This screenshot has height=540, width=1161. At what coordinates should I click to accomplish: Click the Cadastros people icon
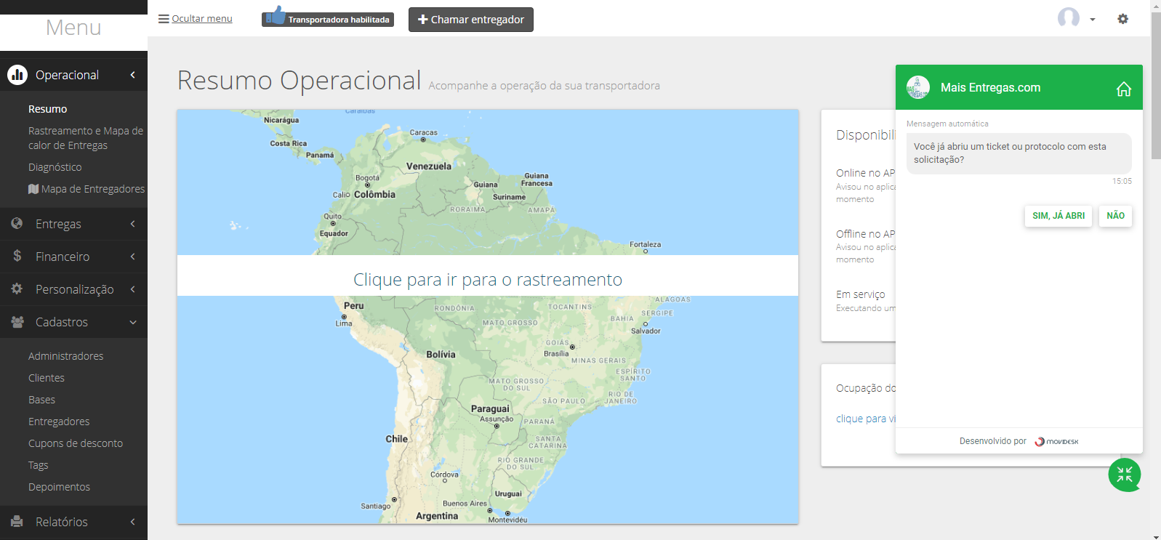[17, 321]
